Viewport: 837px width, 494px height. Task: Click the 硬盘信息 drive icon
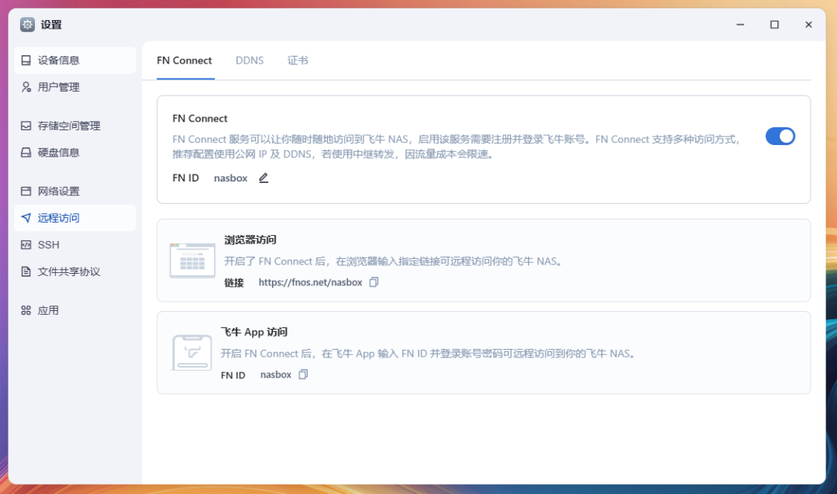(x=26, y=152)
